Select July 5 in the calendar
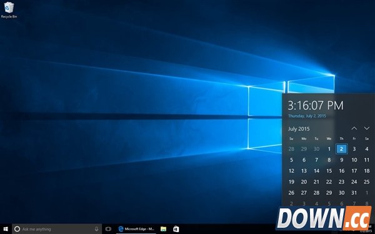This screenshot has width=375, height=234. [291, 160]
